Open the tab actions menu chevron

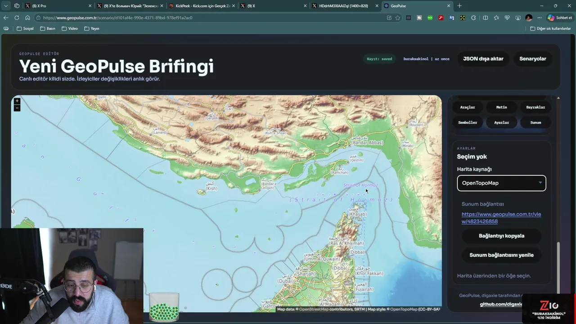6,6
